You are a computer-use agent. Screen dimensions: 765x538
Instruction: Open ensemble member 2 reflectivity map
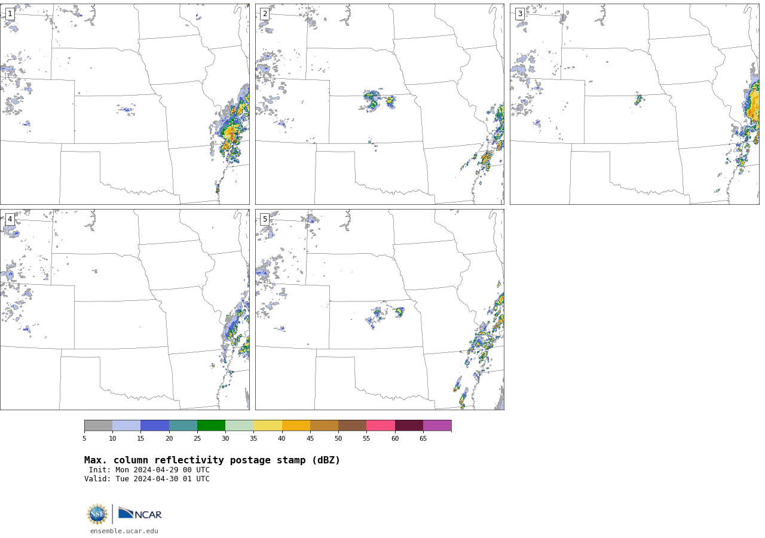(x=380, y=104)
